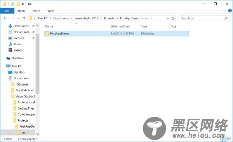This screenshot has width=233, height=142.
Task: Click the Downloads pin icon
Action: (33, 26)
